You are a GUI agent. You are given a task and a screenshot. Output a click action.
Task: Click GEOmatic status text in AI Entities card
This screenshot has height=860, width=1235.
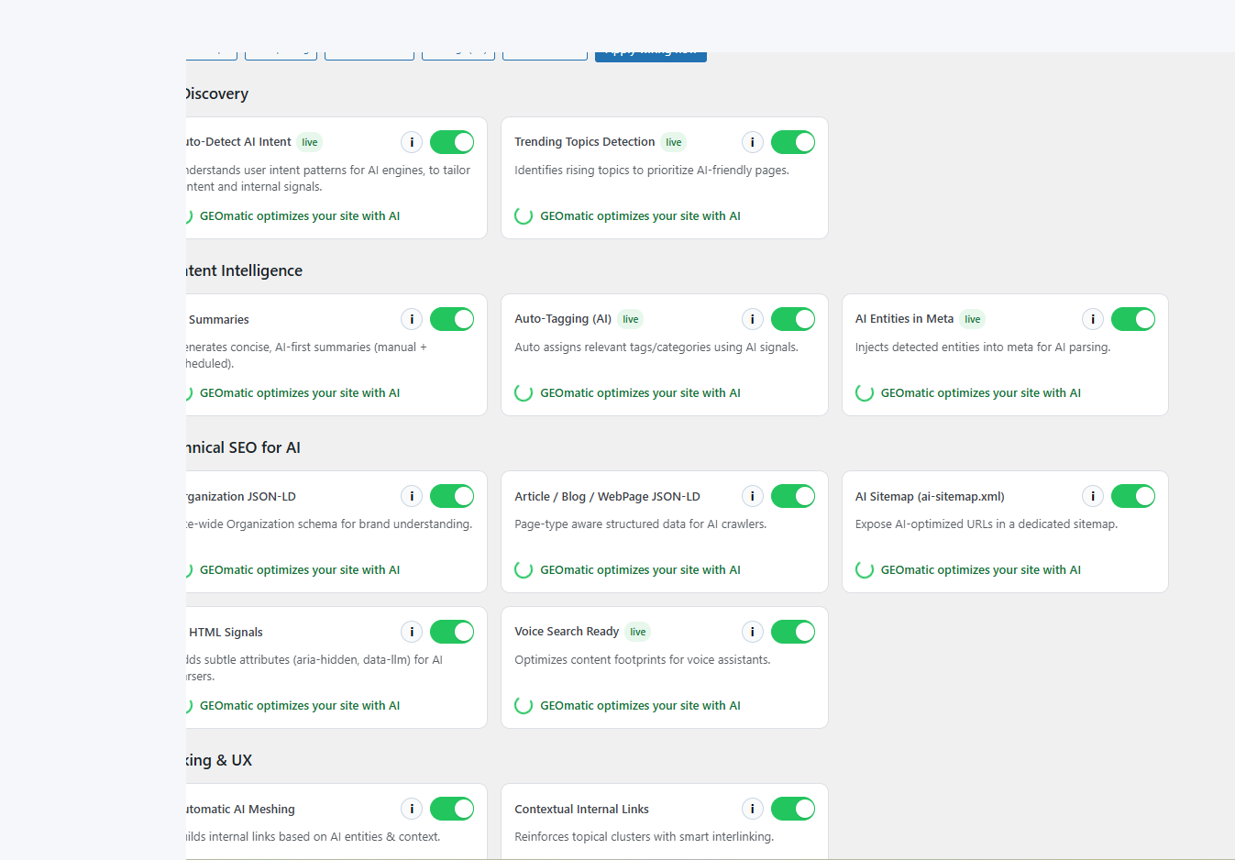pos(981,393)
